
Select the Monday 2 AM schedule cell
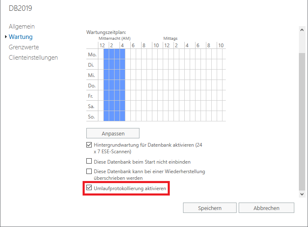click(x=112, y=54)
